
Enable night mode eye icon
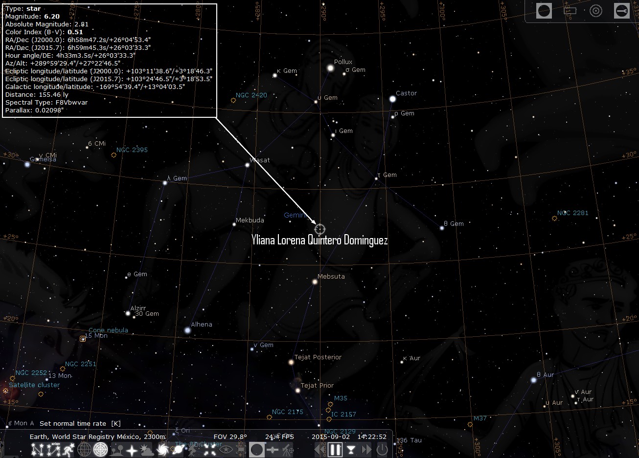point(226,450)
